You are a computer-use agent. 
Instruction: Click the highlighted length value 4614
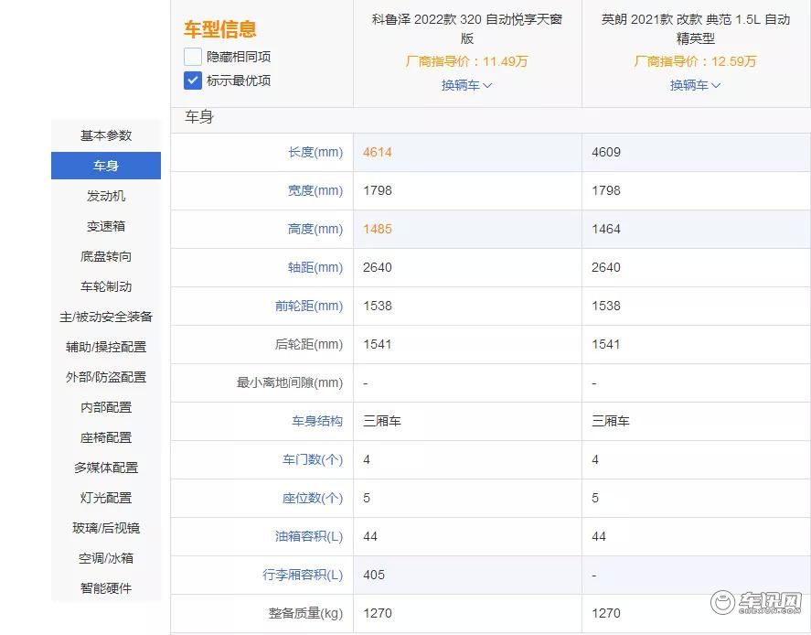pyautogui.click(x=377, y=152)
